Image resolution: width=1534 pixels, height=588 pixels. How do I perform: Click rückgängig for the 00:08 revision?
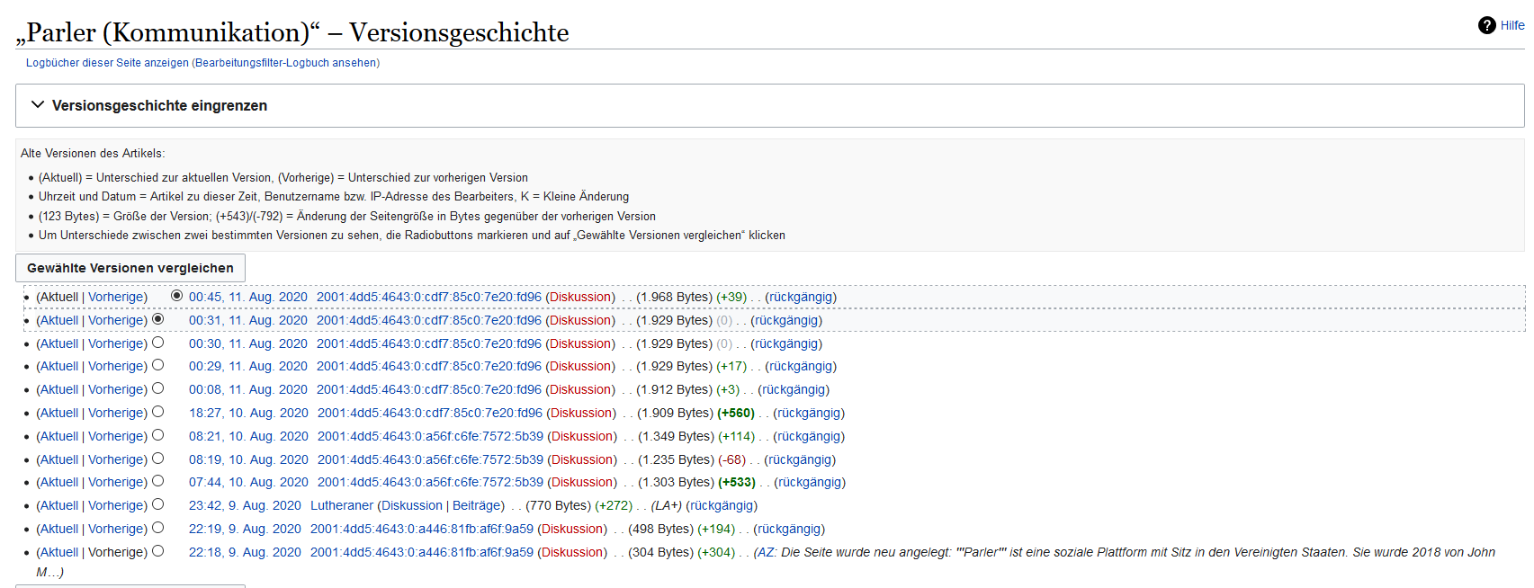794,390
